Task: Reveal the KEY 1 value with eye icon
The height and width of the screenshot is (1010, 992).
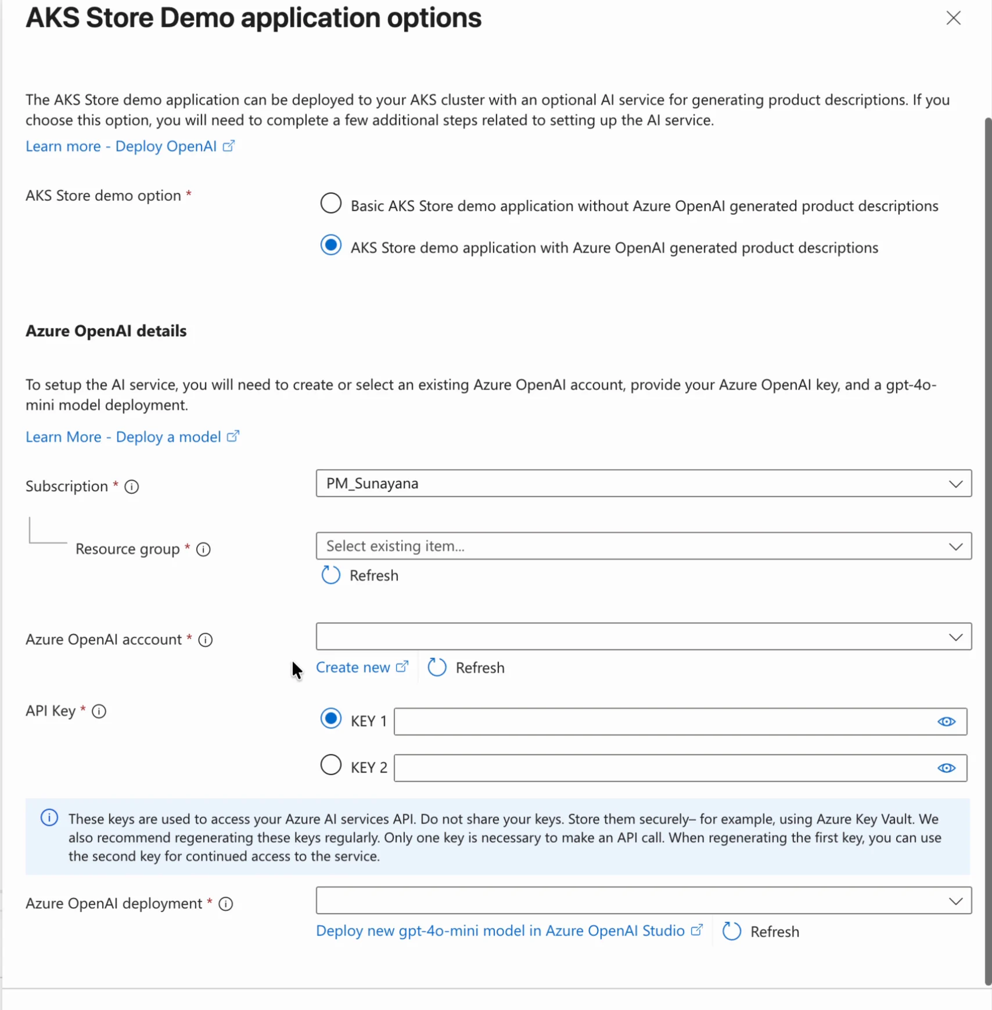Action: [946, 722]
